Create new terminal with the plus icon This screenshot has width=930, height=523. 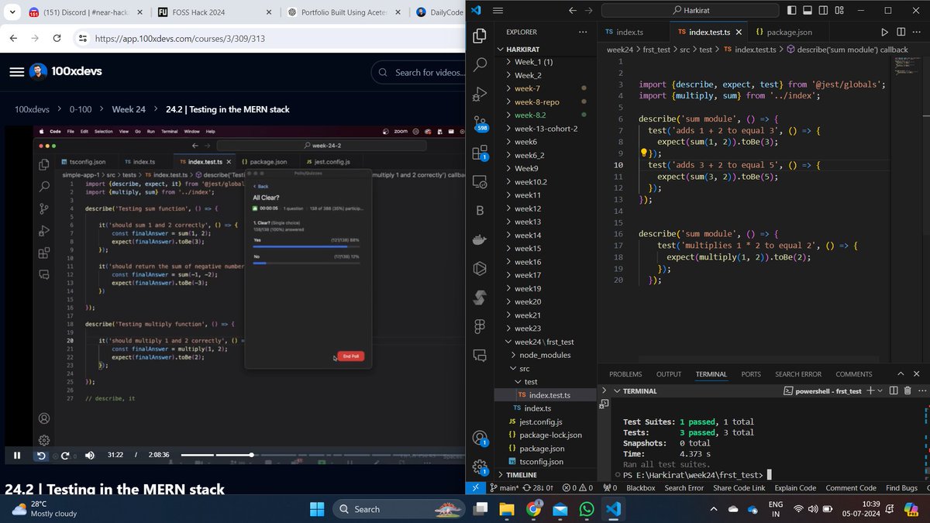coord(871,391)
